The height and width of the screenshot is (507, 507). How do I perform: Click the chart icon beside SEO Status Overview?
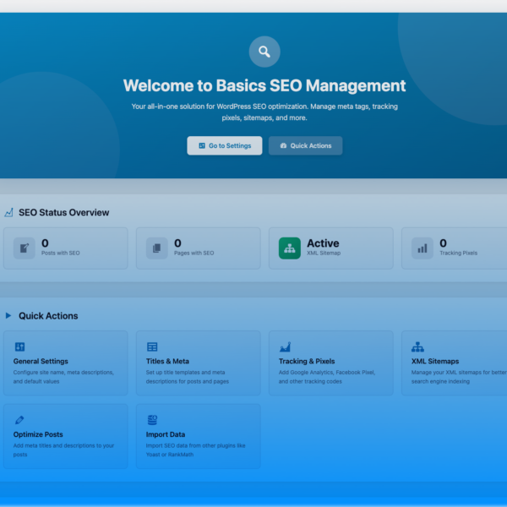tap(8, 212)
